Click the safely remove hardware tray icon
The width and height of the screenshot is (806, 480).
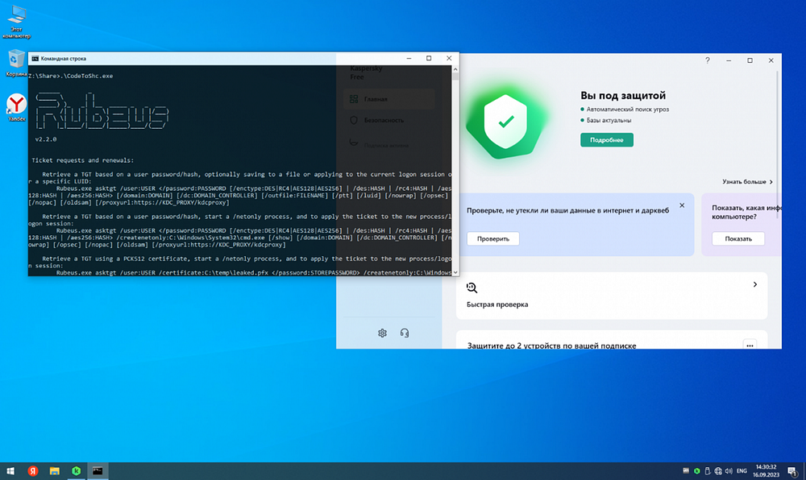click(708, 471)
